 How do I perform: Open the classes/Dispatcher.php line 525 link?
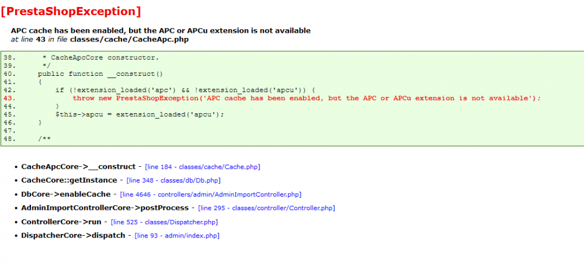coord(164,222)
